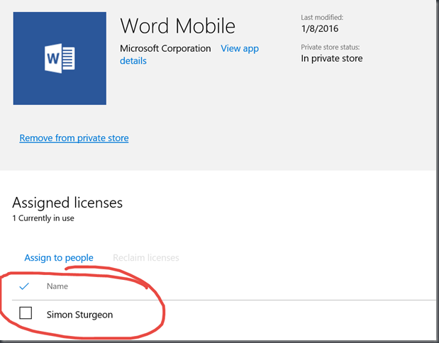The height and width of the screenshot is (343, 439).
Task: Choose Assign to people
Action: coord(59,258)
